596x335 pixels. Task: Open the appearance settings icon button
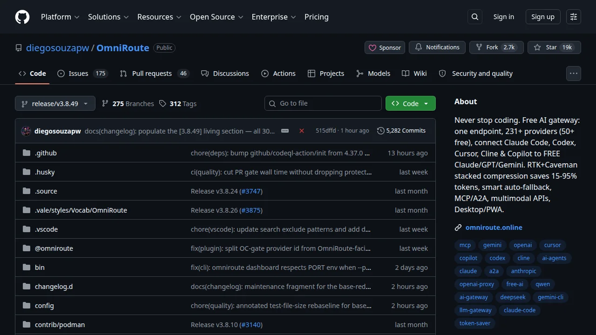click(574, 17)
